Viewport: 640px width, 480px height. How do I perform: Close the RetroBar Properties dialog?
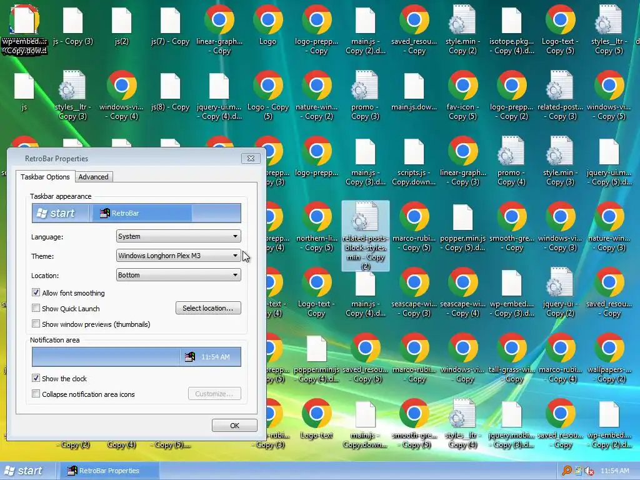[251, 158]
